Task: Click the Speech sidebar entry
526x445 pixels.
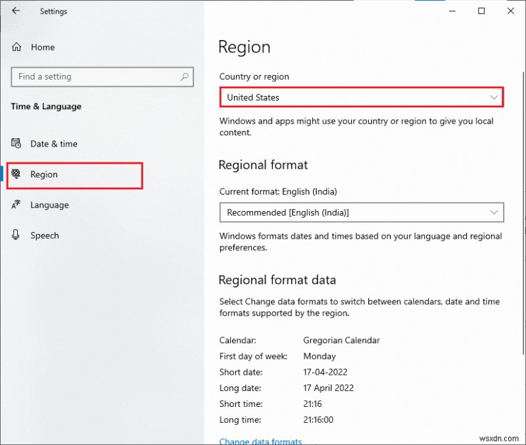Action: (45, 235)
